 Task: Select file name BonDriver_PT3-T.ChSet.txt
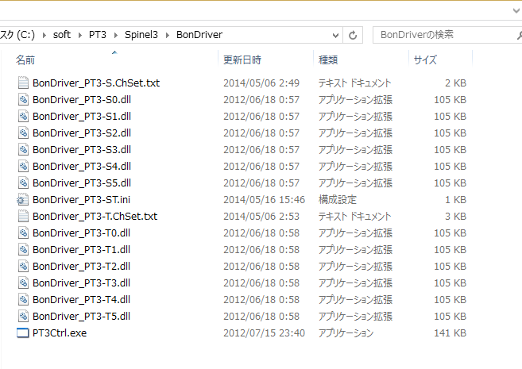pos(95,216)
